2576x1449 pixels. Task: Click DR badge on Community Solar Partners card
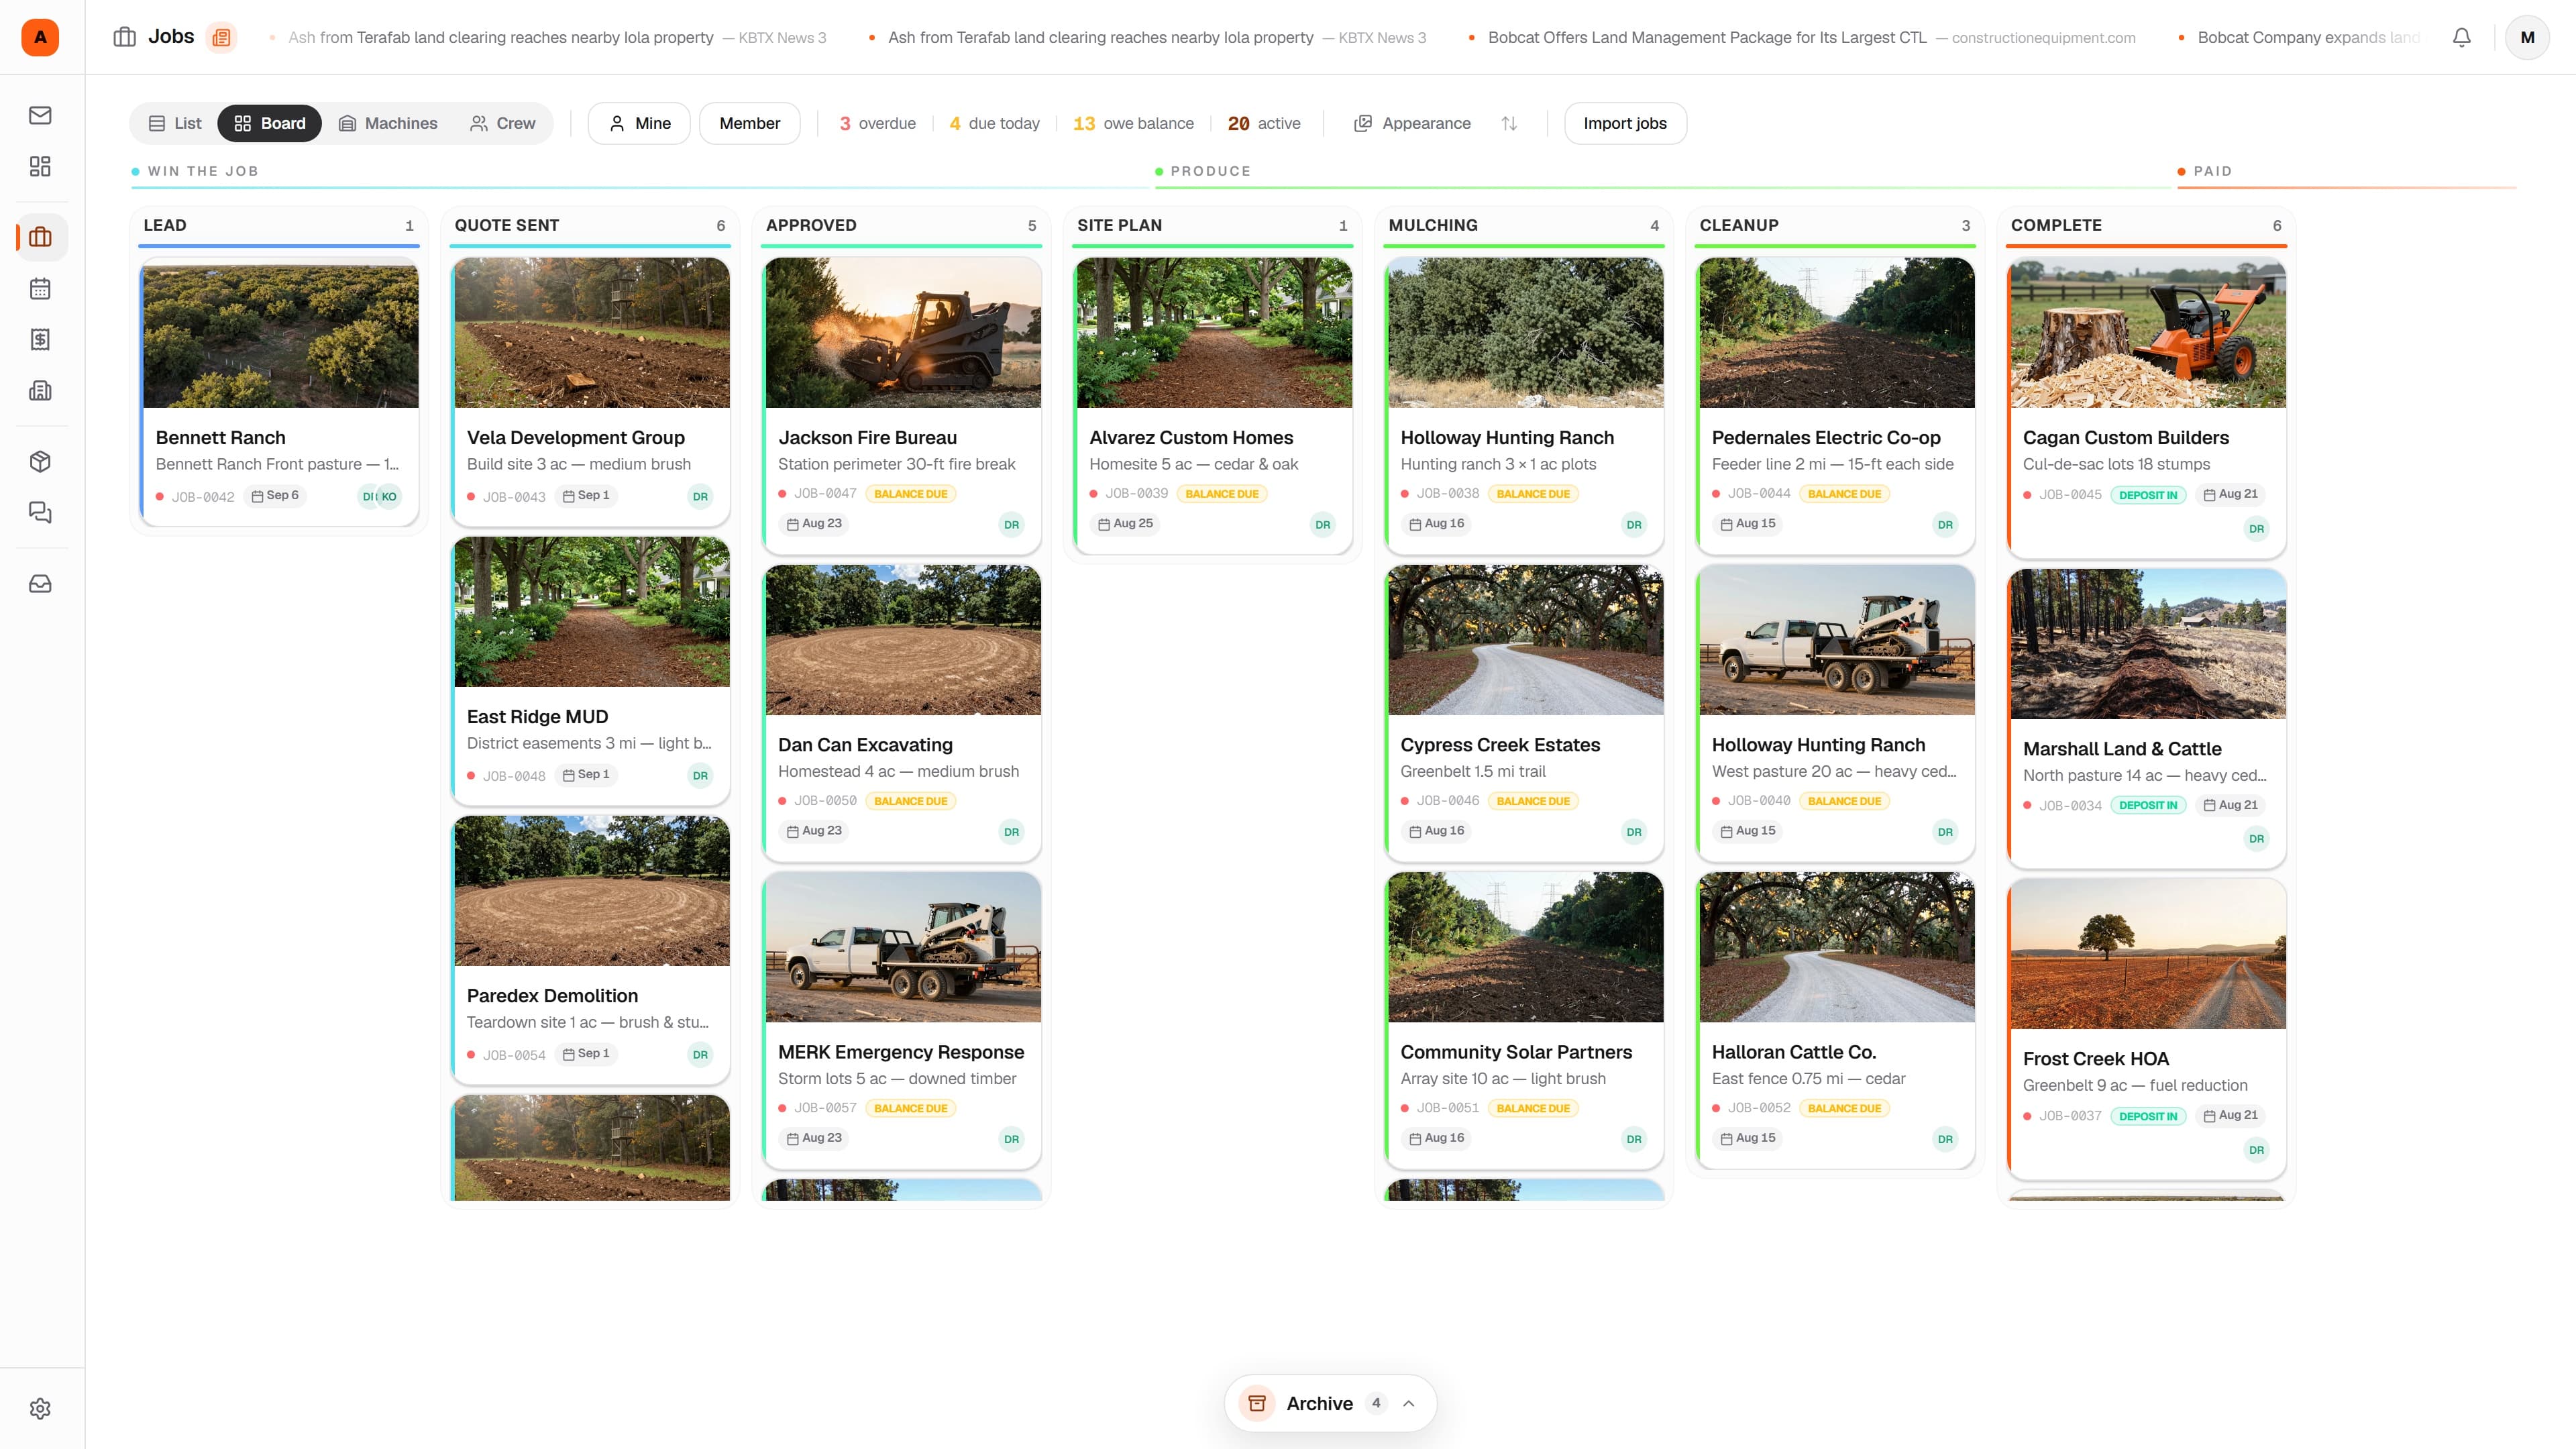(x=1633, y=1138)
